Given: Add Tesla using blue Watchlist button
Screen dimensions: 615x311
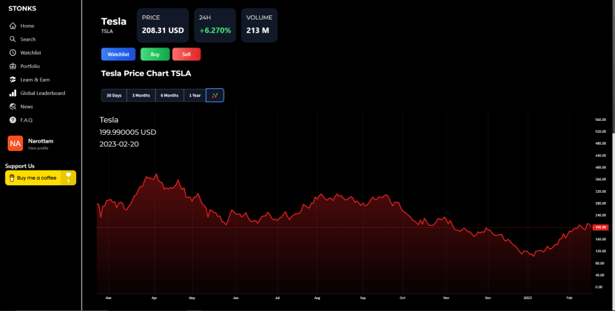Looking at the screenshot, I should 118,54.
